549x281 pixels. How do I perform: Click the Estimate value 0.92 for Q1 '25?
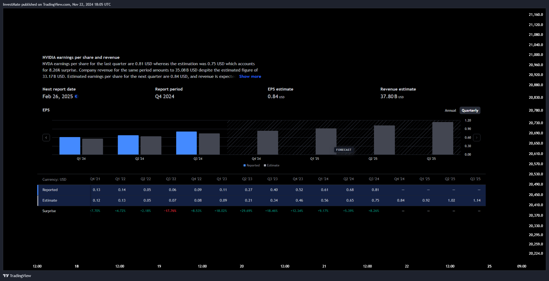coord(426,201)
